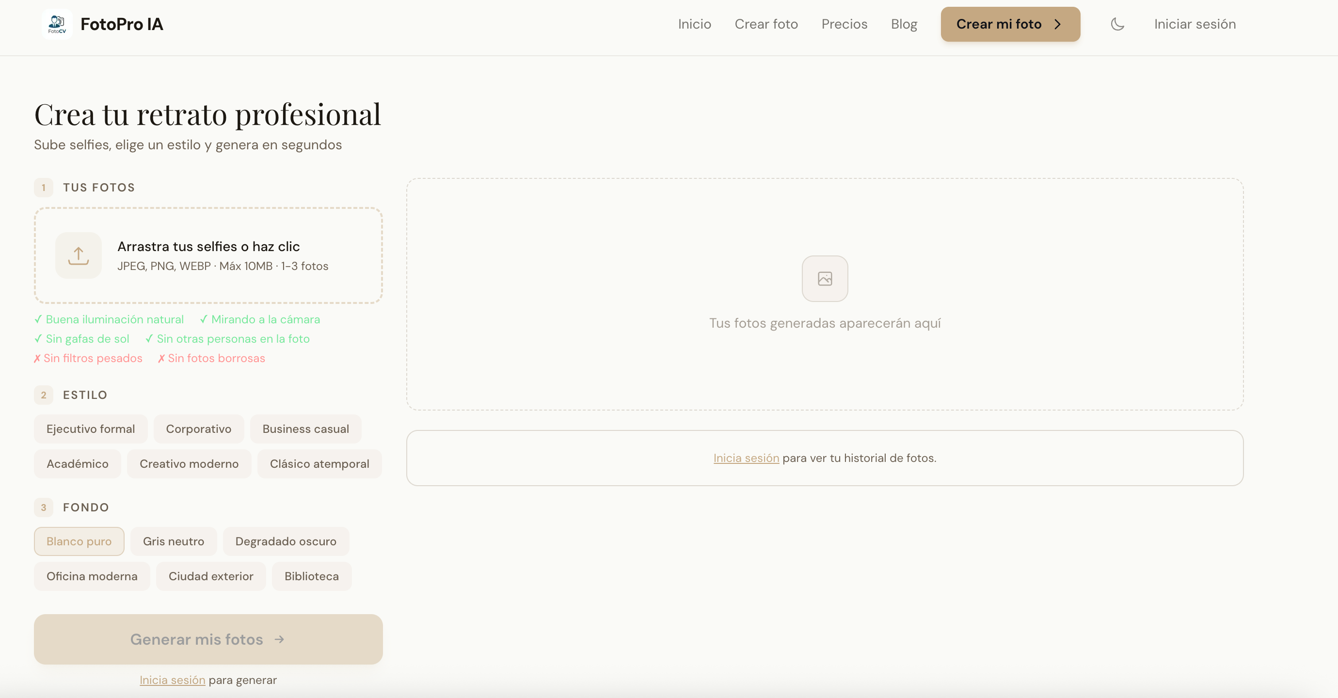The height and width of the screenshot is (698, 1338).
Task: Choose Biblioteca background
Action: (x=312, y=576)
